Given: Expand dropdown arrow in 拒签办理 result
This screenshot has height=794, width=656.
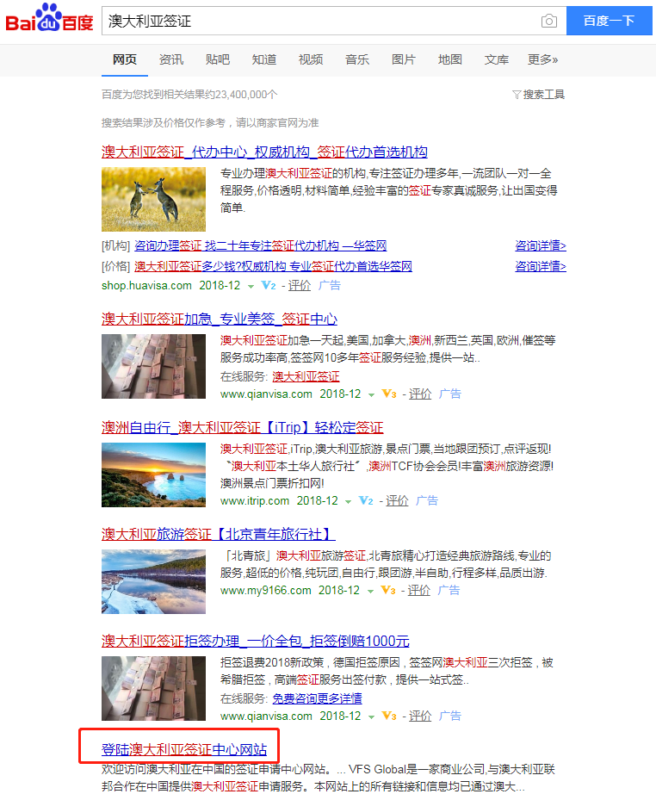Looking at the screenshot, I should coord(372,717).
